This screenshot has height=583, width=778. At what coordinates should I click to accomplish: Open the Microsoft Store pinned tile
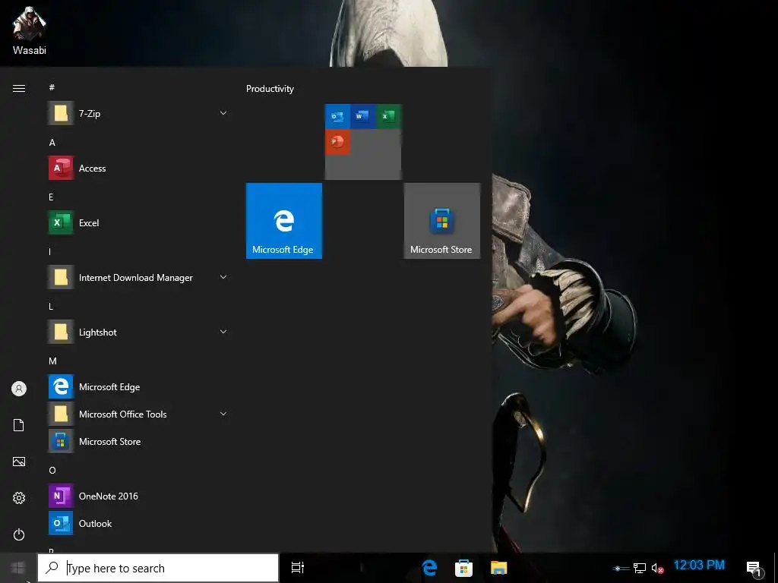click(x=441, y=221)
